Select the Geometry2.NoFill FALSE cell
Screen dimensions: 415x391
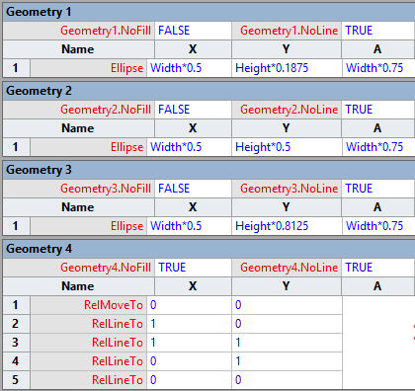click(193, 110)
